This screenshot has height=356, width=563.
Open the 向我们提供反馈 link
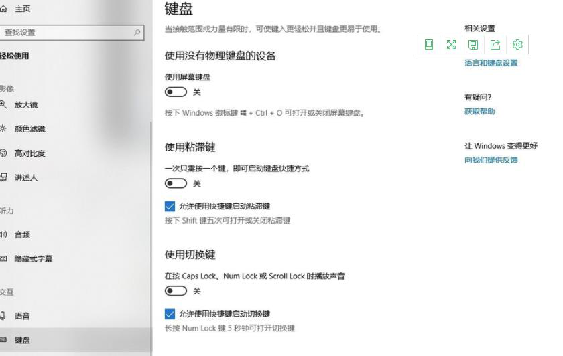(491, 160)
